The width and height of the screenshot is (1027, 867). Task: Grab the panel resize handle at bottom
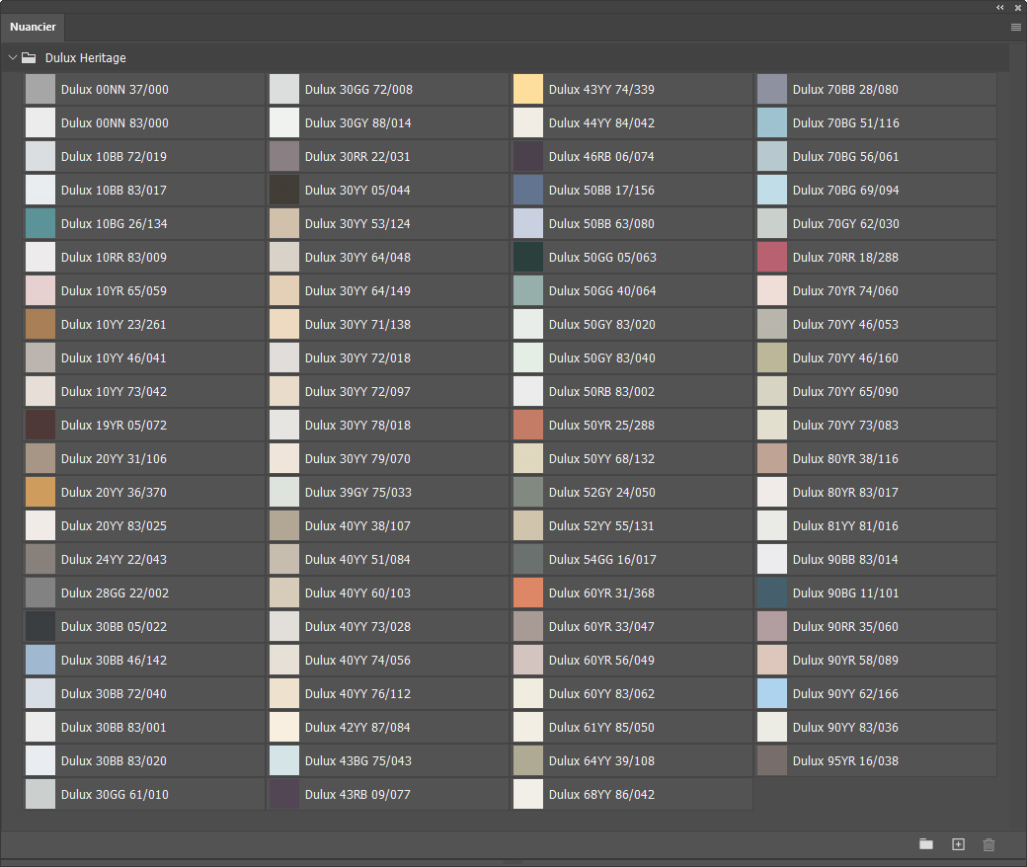(x=513, y=862)
